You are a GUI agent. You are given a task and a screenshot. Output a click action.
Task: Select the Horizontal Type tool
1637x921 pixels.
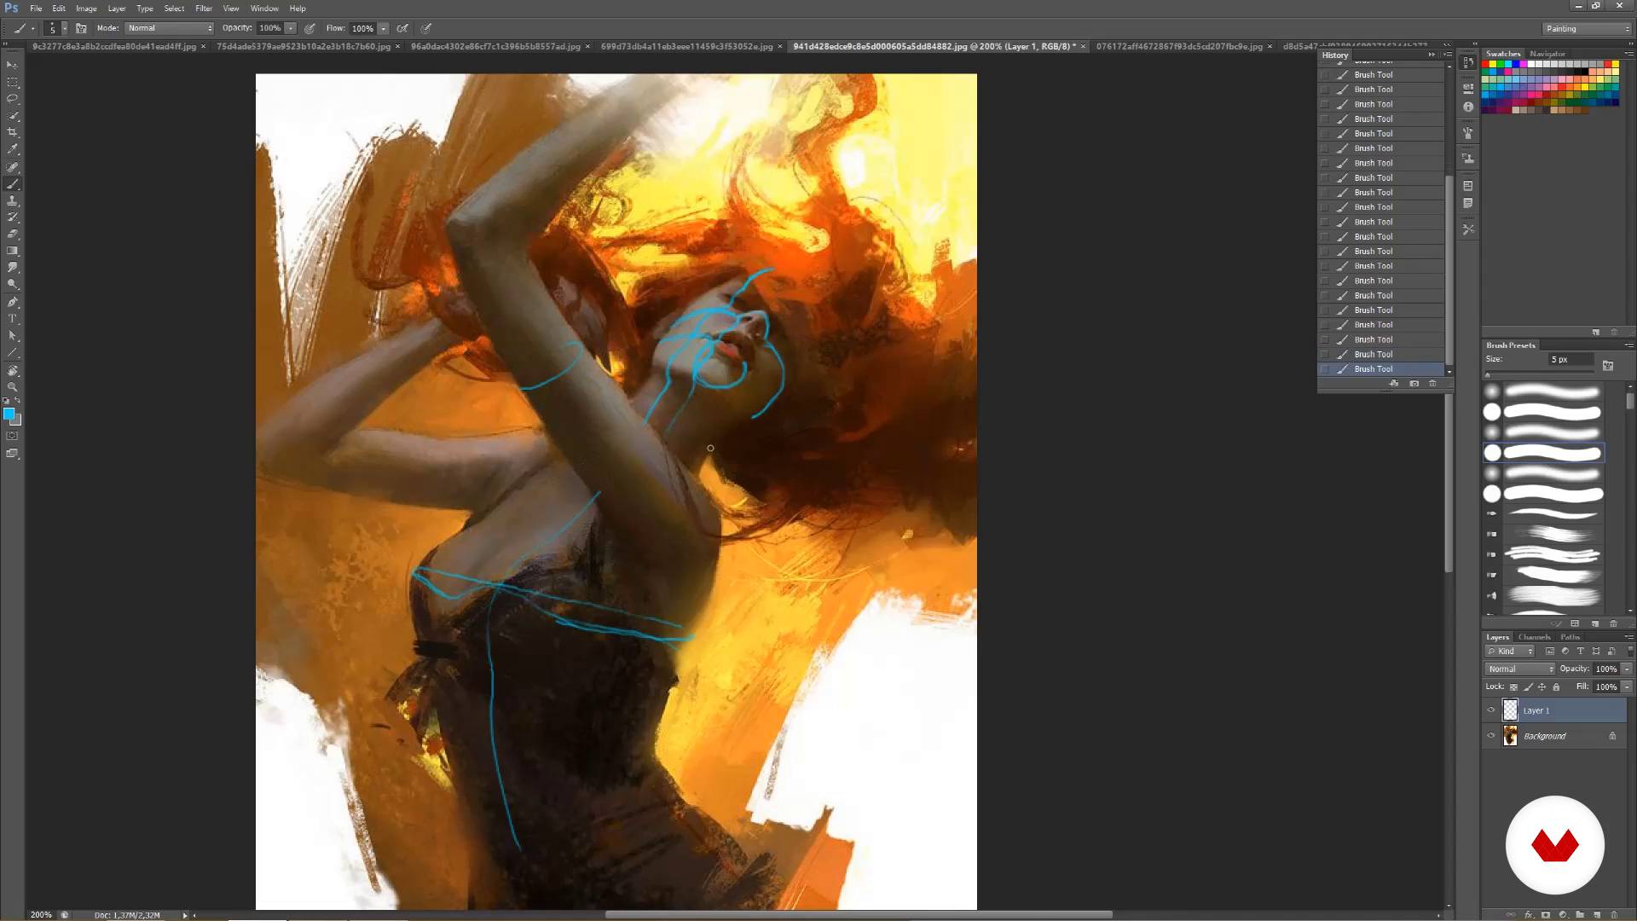coord(12,319)
